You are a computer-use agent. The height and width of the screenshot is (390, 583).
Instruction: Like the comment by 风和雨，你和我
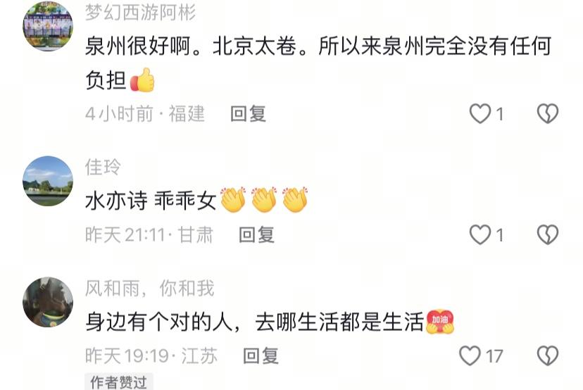[470, 356]
